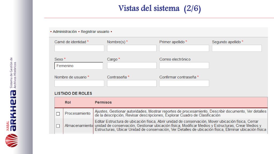Click the Carné de identidad input field
Screen dimensions: 274x154
(79, 48)
